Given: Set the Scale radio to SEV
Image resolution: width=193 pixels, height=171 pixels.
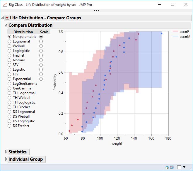Looking at the screenshot, I should [41, 65].
